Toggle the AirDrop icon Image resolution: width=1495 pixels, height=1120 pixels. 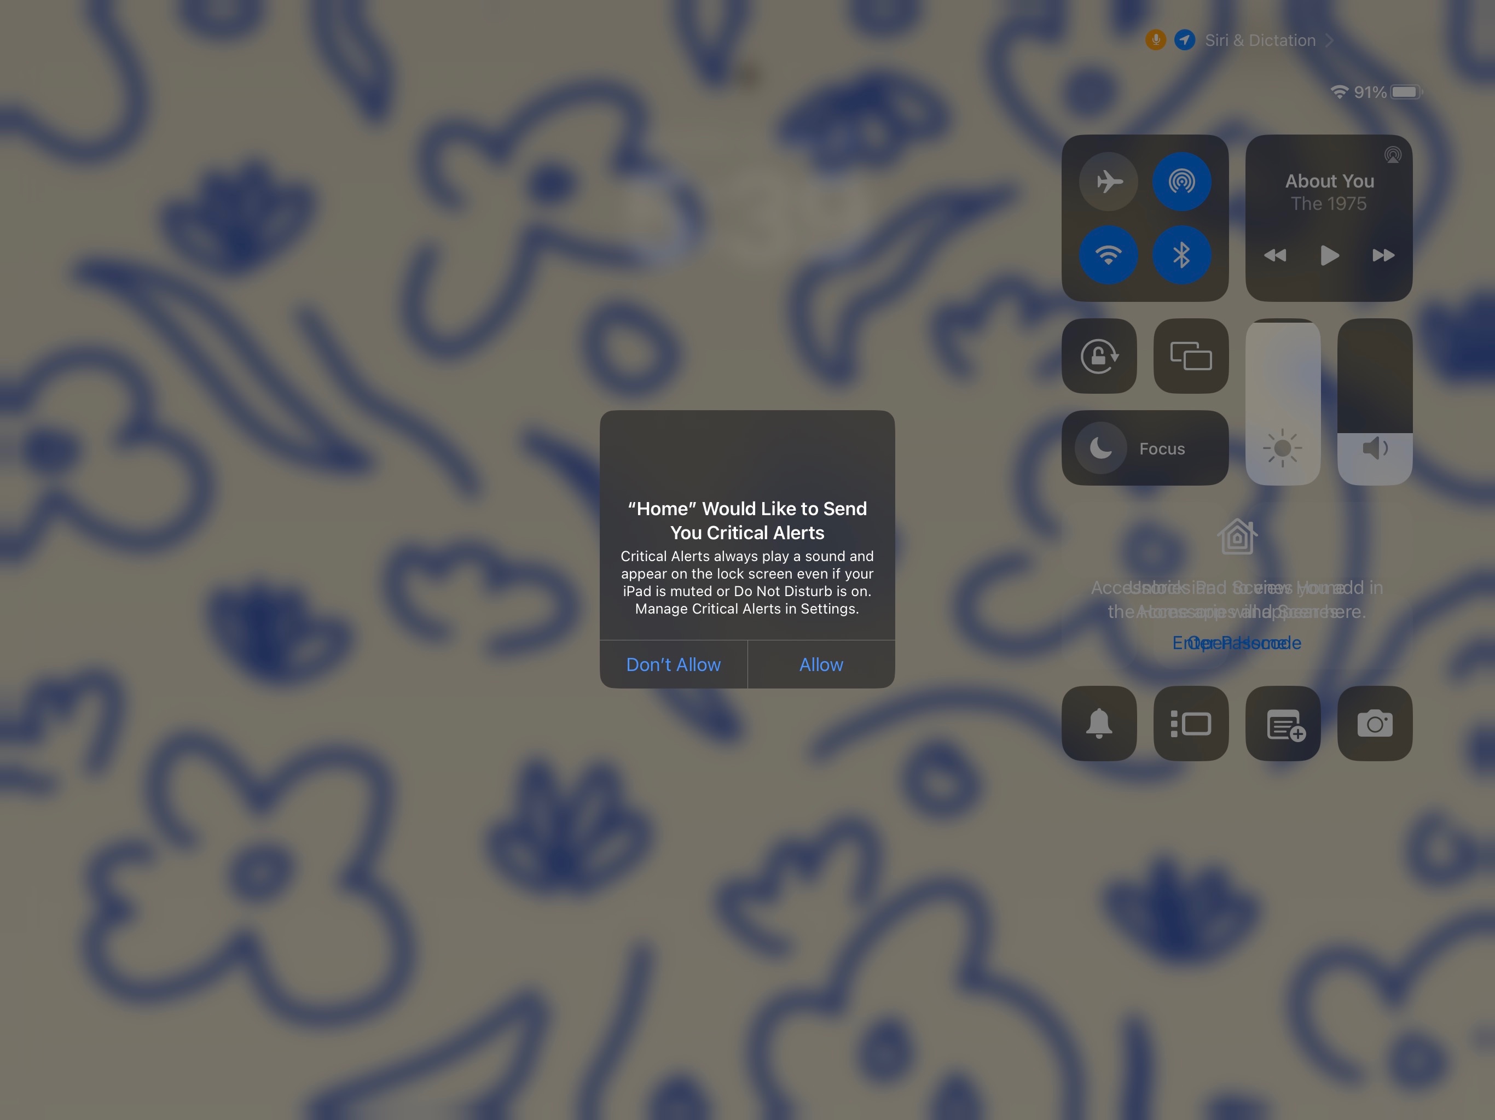[x=1182, y=180]
